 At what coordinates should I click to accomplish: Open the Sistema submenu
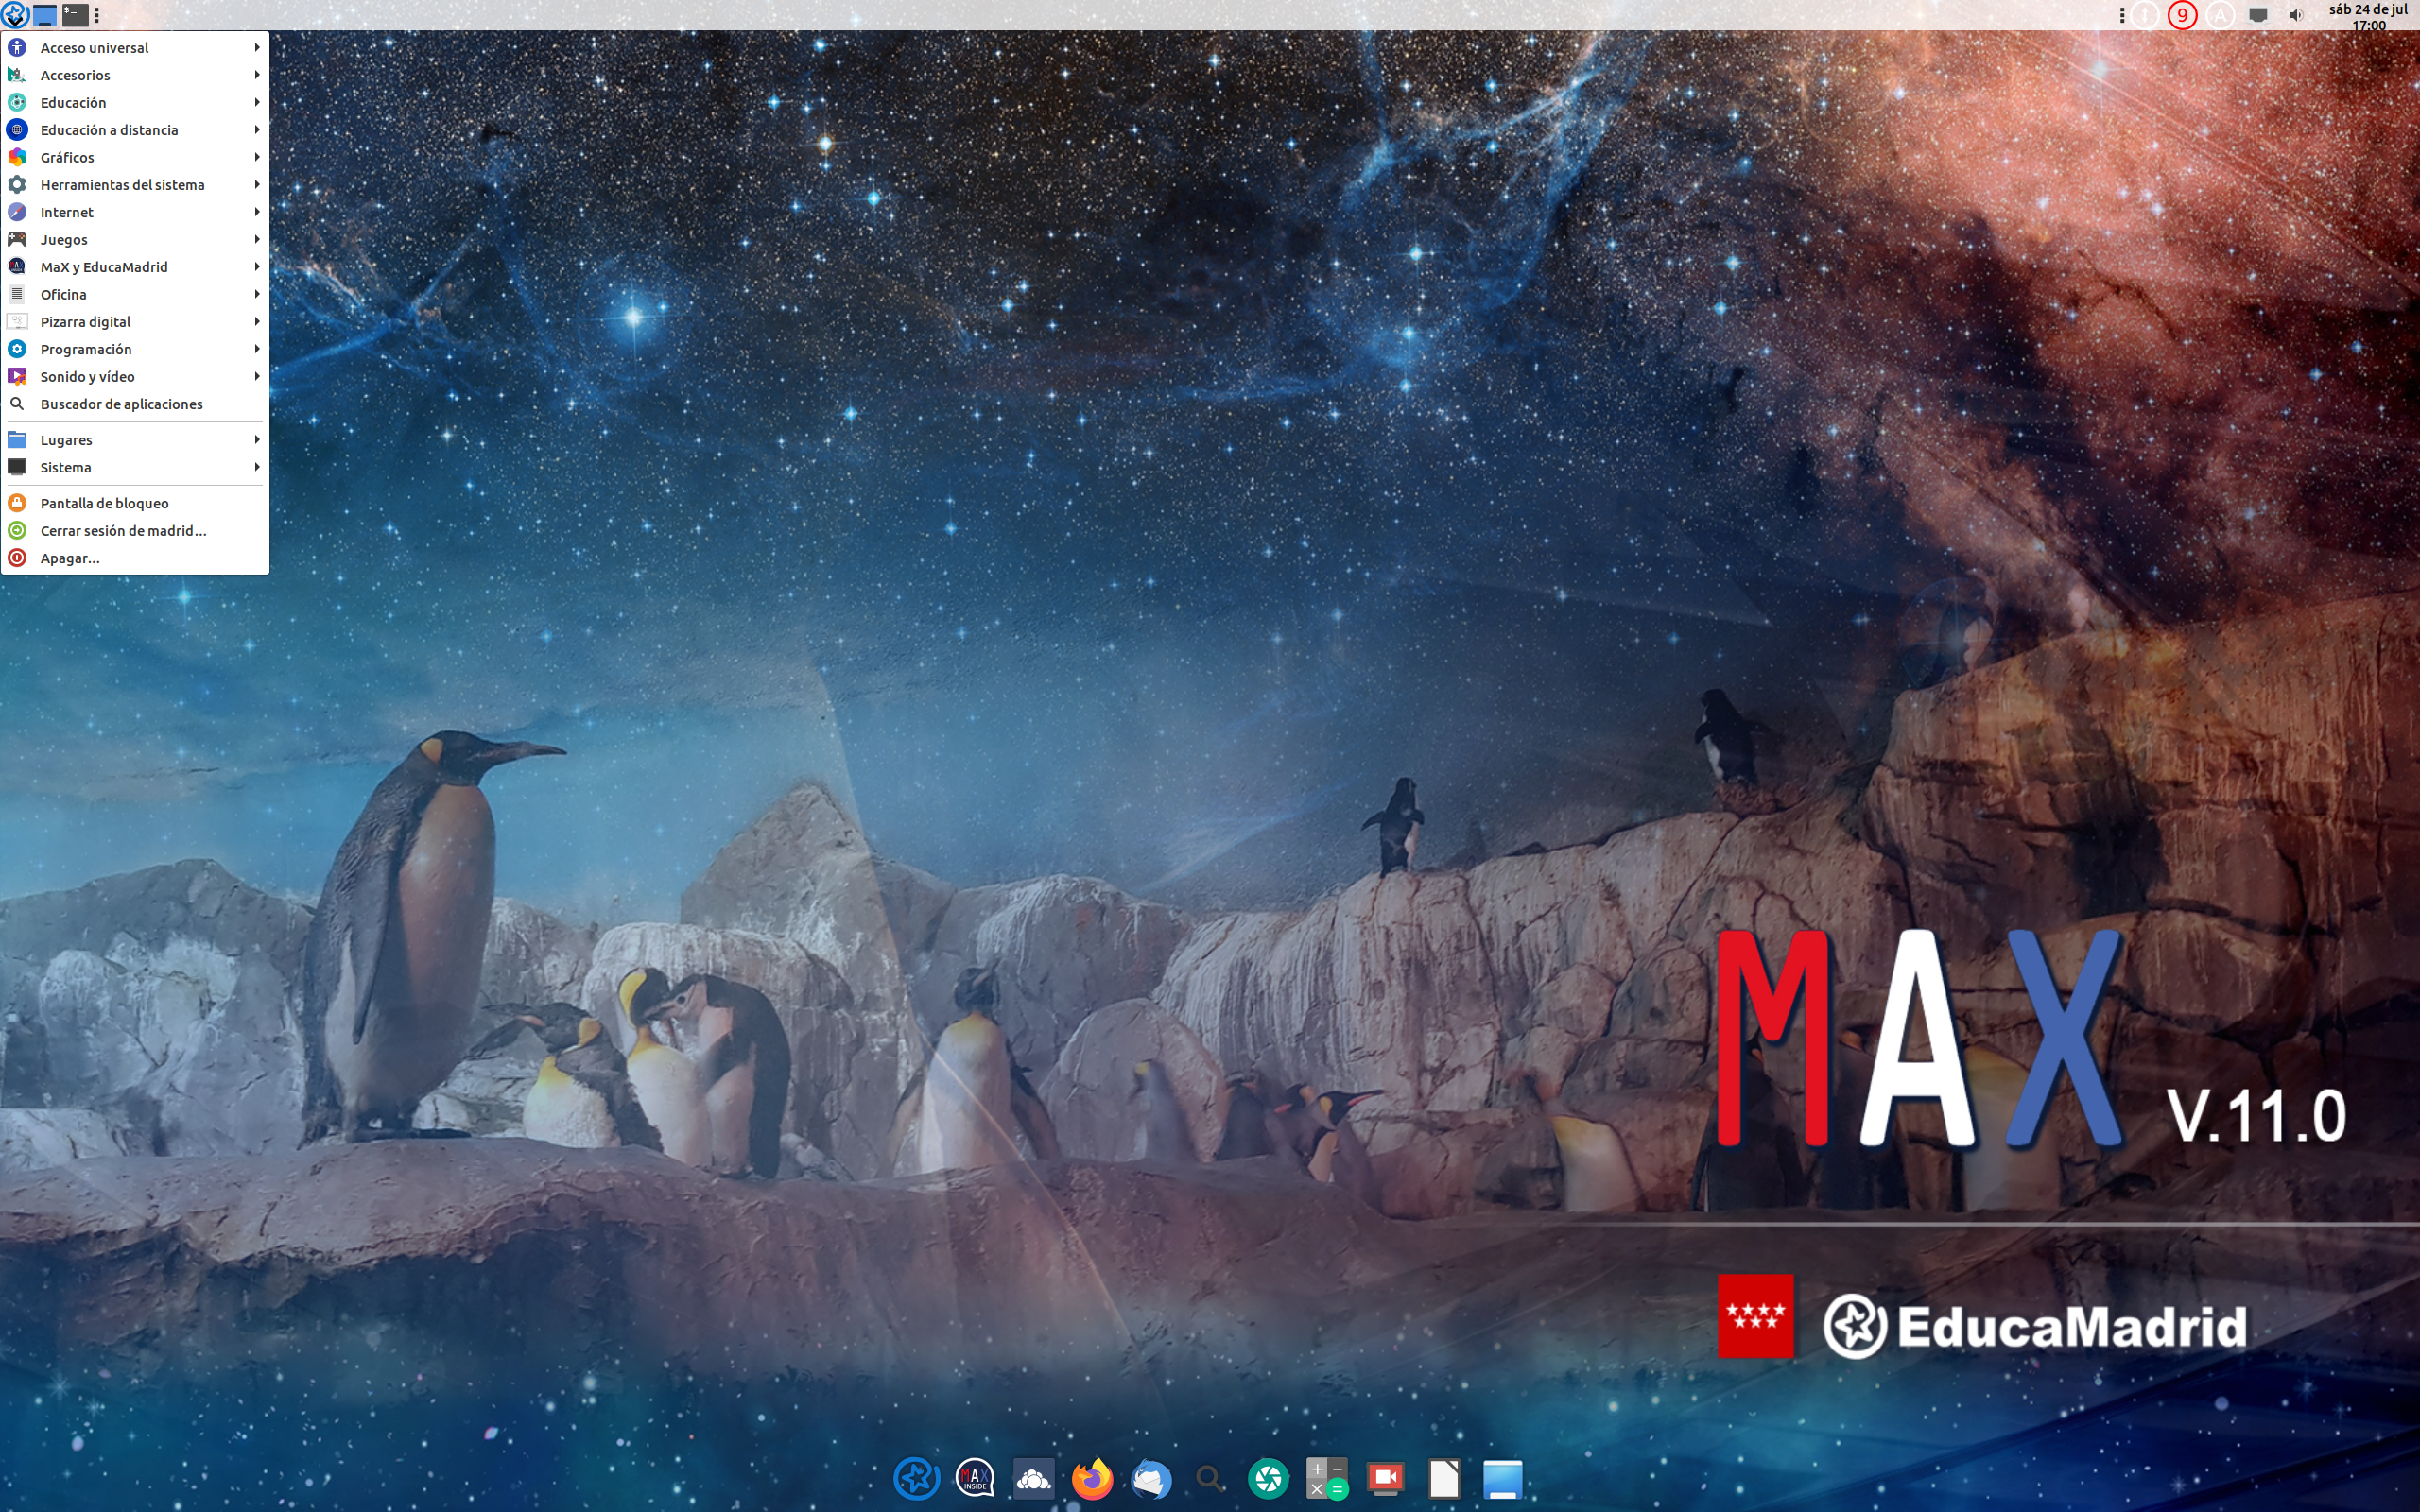pyautogui.click(x=134, y=467)
